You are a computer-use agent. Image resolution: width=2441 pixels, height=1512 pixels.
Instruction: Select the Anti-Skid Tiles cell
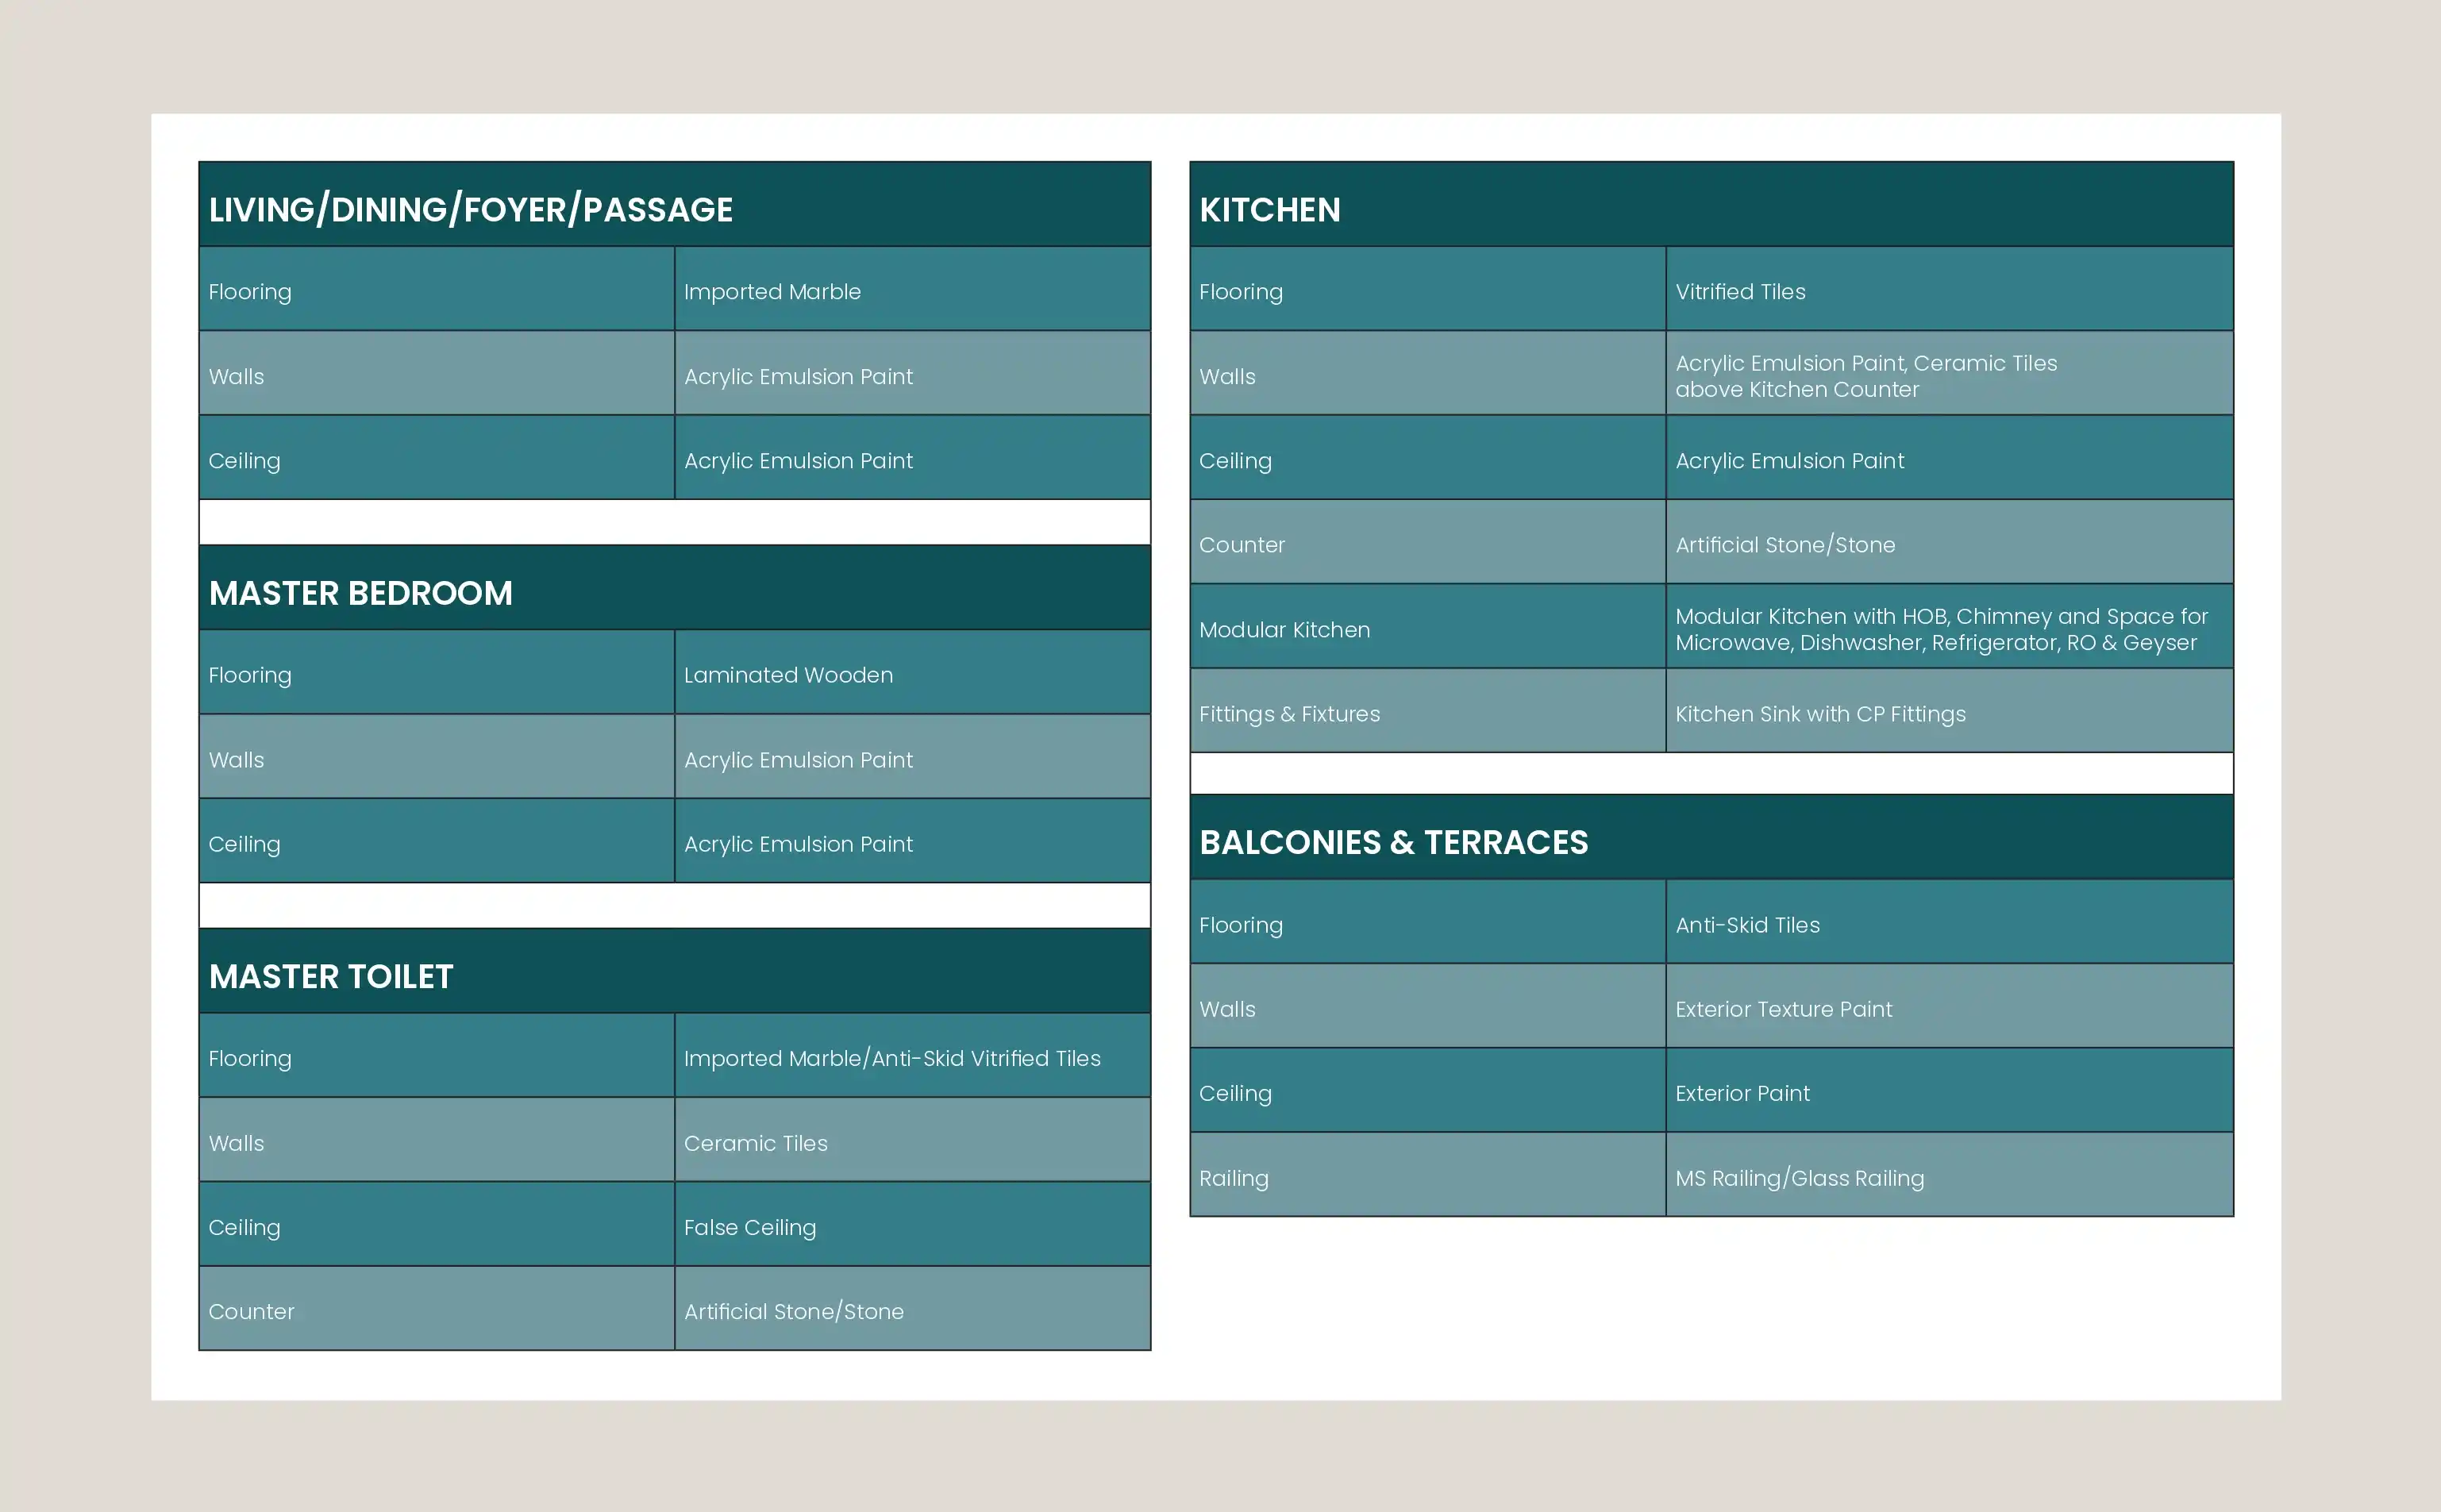point(1747,925)
